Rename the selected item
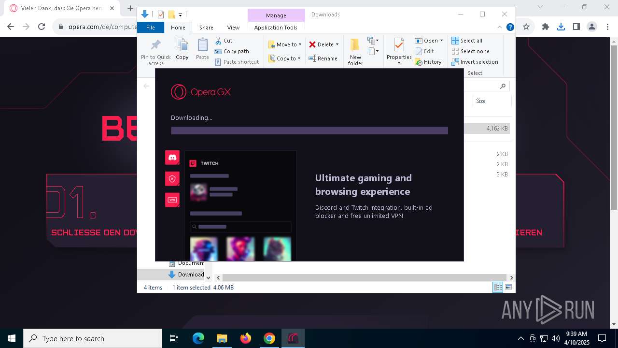This screenshot has height=348, width=618. (323, 58)
